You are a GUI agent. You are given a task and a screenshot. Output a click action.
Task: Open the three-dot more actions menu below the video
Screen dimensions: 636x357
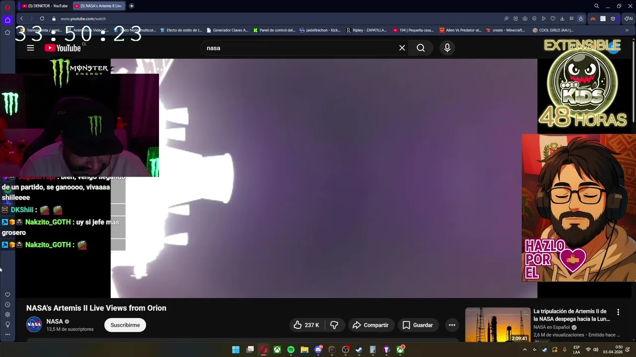coord(452,325)
